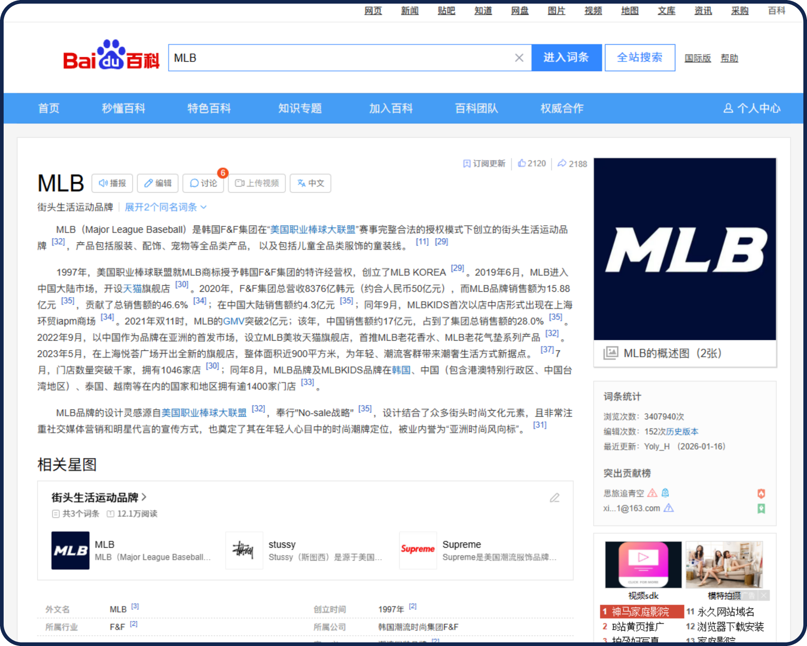This screenshot has height=646, width=807.
Task: Open the stussy card thumbnail
Action: [x=244, y=551]
